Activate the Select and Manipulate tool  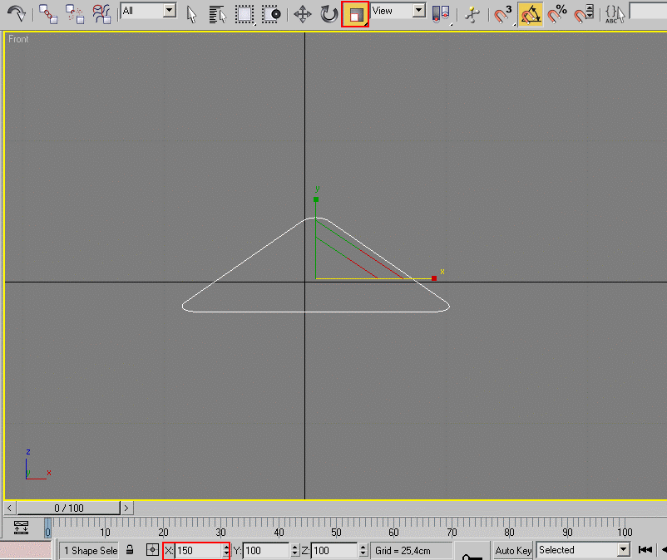[x=472, y=14]
